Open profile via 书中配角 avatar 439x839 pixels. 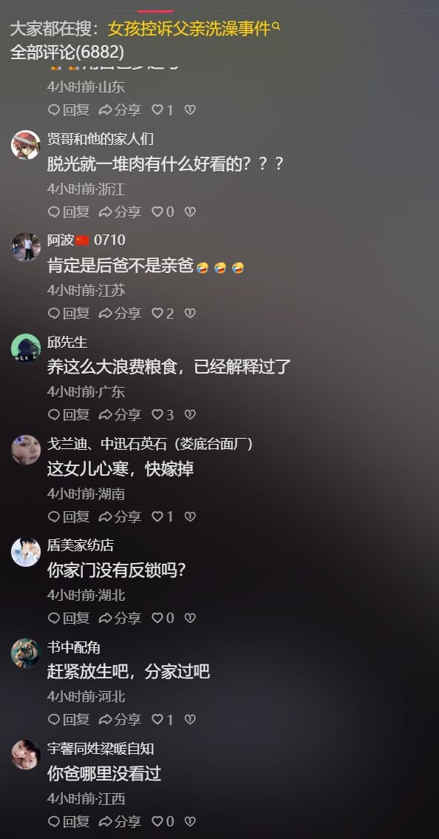26,653
